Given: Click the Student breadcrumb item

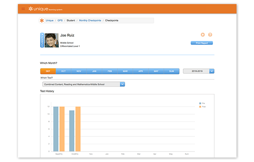Looking at the screenshot, I should point(71,21).
